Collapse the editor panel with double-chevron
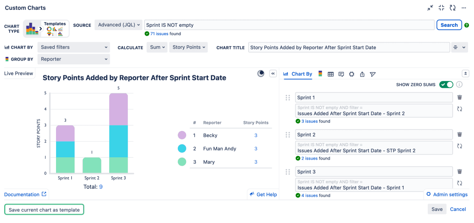 (273, 74)
